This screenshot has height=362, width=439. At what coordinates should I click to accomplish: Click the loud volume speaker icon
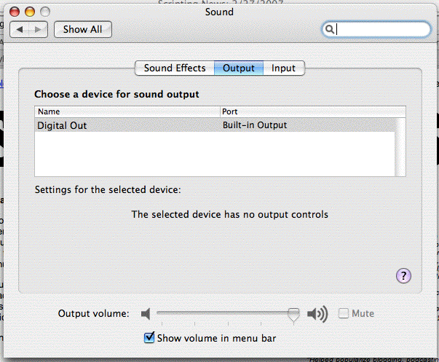(317, 314)
